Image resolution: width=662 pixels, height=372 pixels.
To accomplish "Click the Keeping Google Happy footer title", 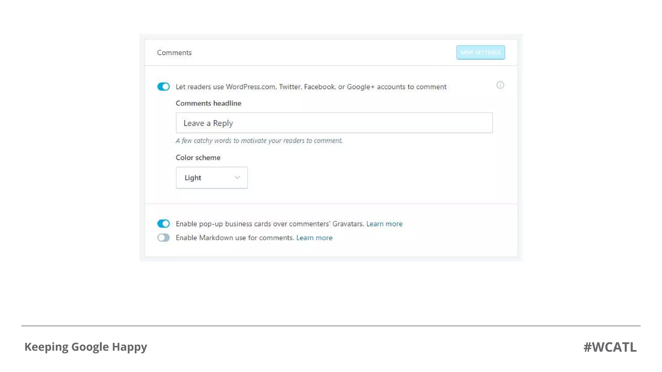I will (86, 347).
